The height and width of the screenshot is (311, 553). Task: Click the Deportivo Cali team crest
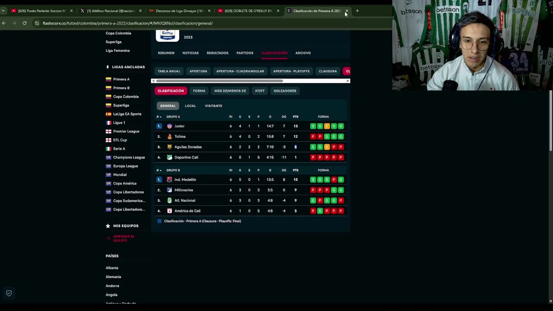click(170, 157)
